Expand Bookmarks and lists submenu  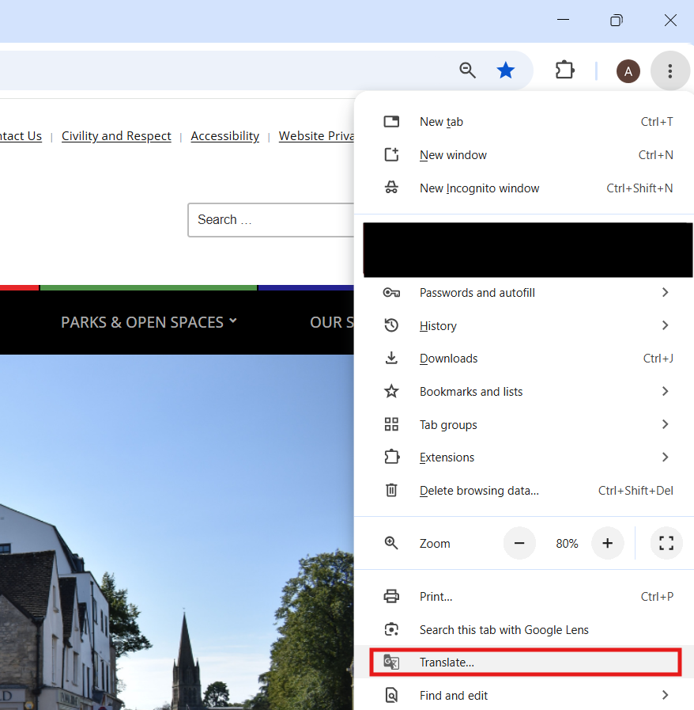pos(524,391)
